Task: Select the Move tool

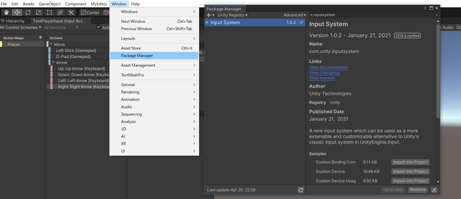Action: [17, 13]
